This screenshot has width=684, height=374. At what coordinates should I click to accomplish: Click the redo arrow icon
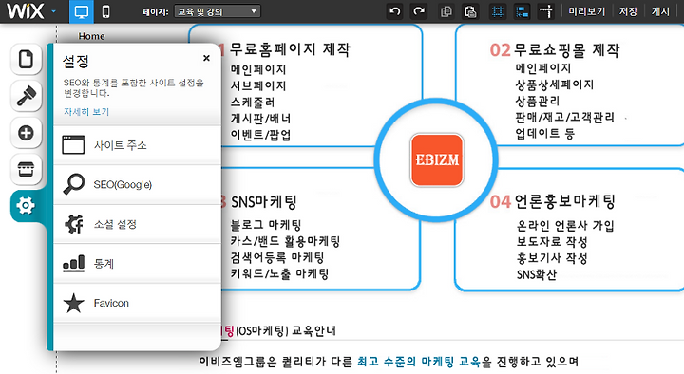[x=419, y=11]
